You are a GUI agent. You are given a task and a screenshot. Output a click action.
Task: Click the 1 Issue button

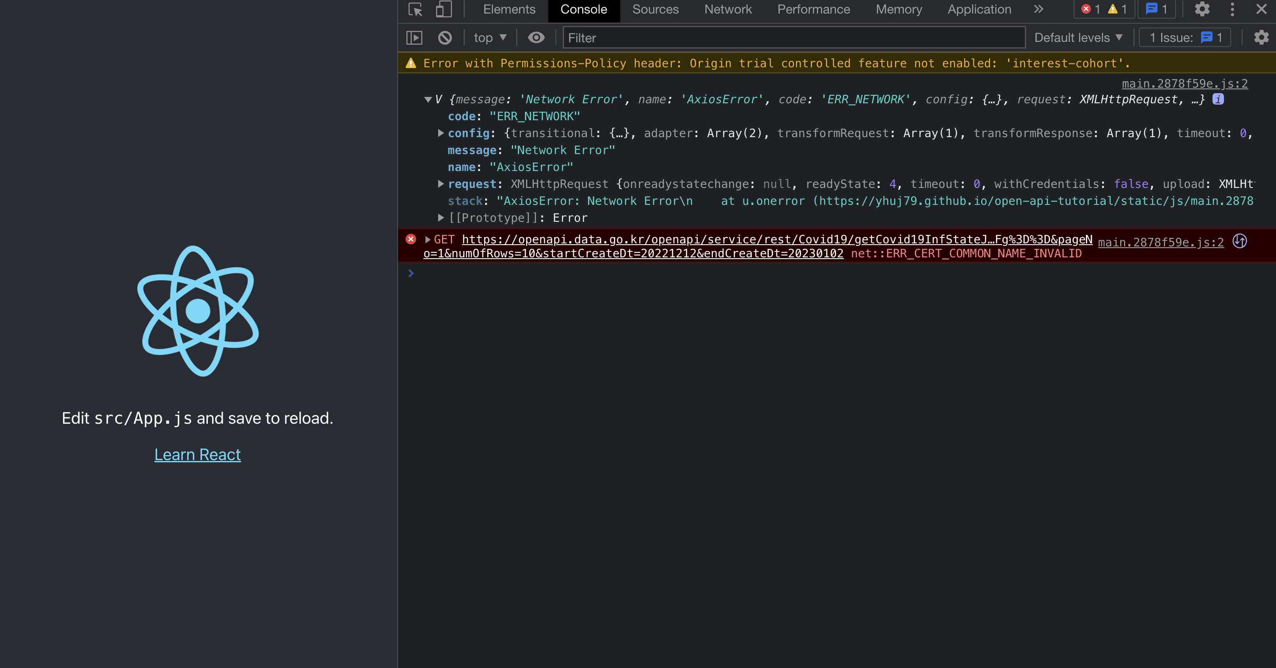pos(1185,38)
